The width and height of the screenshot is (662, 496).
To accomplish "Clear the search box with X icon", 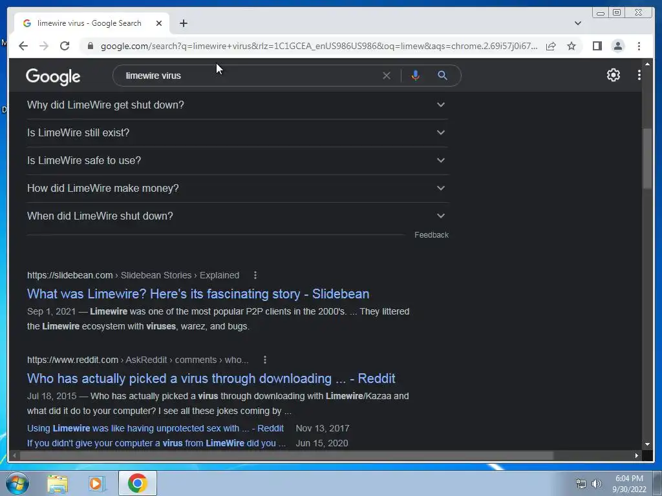I will [x=387, y=76].
